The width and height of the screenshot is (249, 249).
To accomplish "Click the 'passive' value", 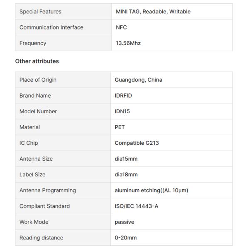I will tap(124, 222).
